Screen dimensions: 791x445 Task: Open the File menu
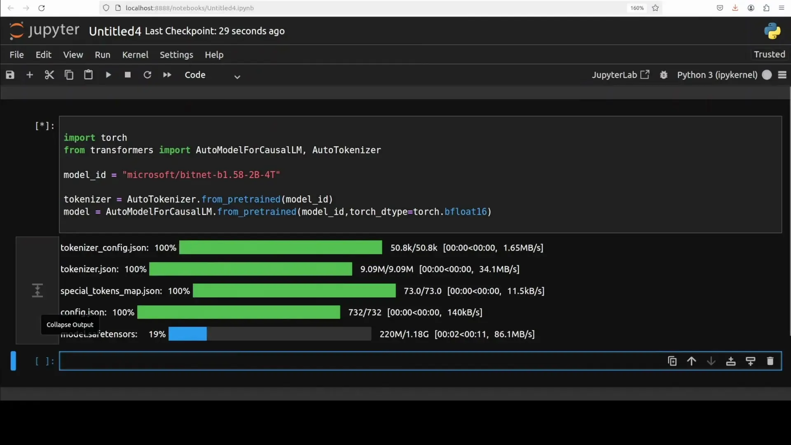[x=17, y=55]
